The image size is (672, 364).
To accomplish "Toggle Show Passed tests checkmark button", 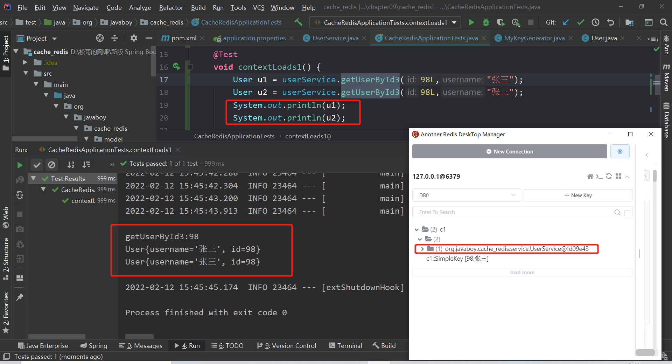I will tap(37, 165).
